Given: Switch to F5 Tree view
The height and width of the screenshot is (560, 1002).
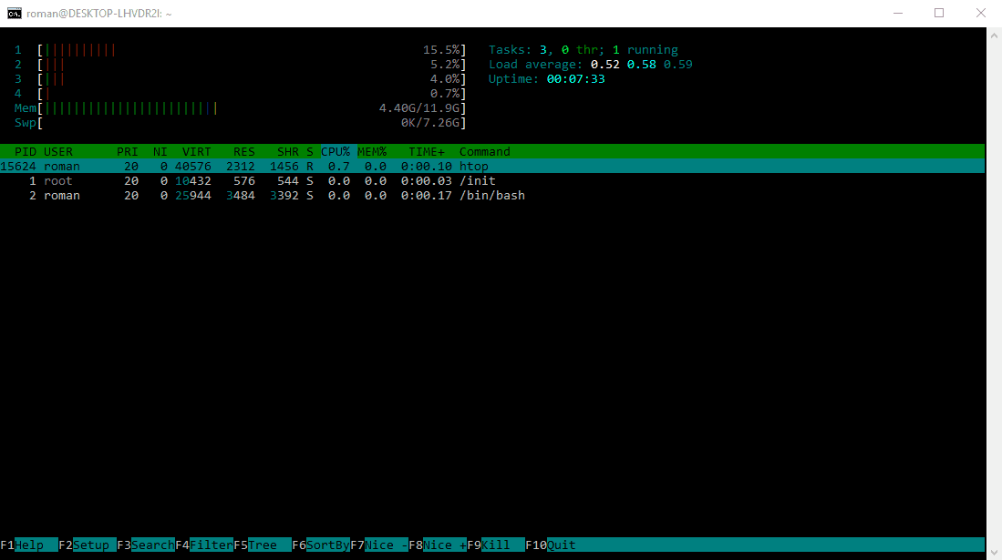Looking at the screenshot, I should [x=263, y=545].
